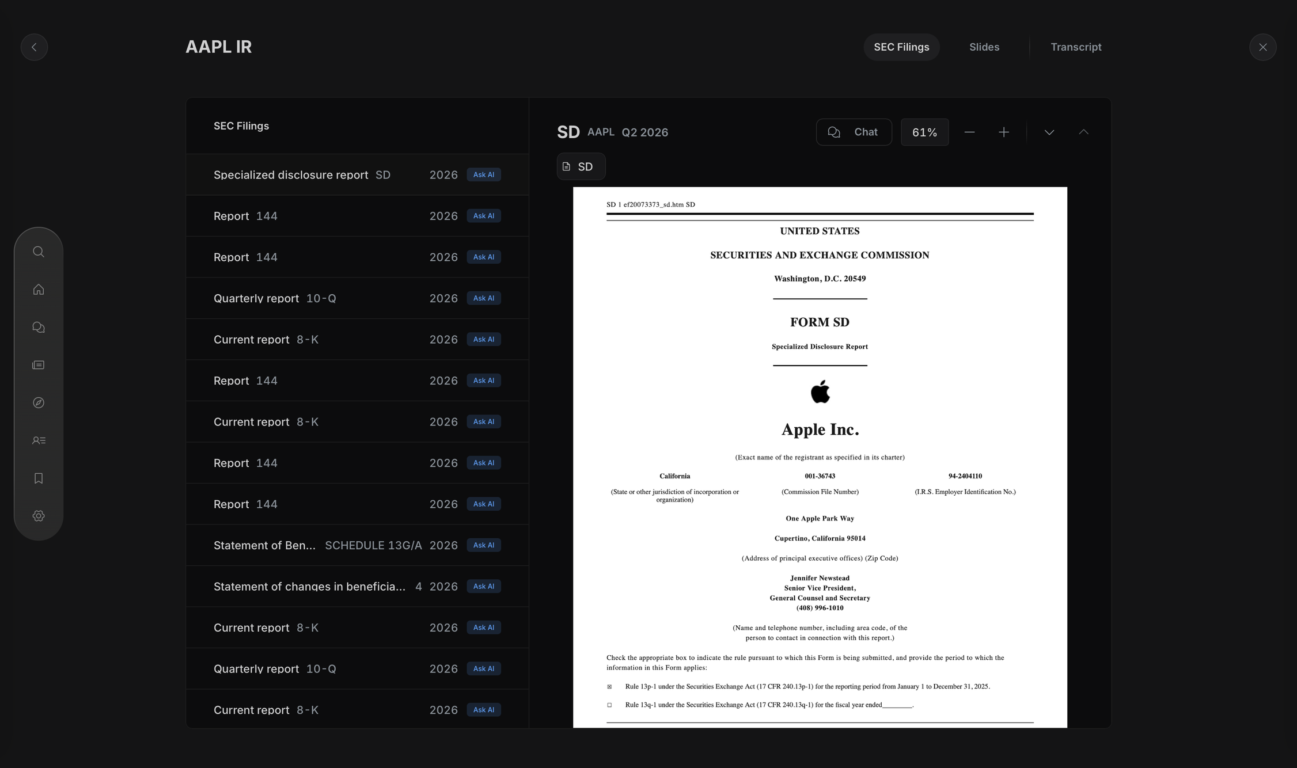The width and height of the screenshot is (1297, 768).
Task: Zoom in with the plus icon
Action: [1004, 132]
